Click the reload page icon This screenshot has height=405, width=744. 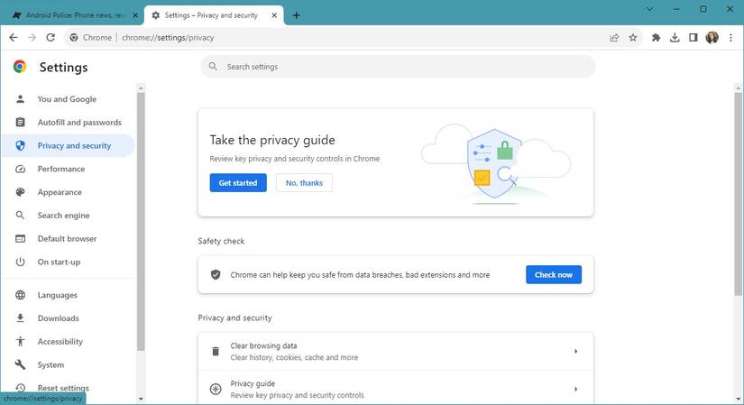pyautogui.click(x=51, y=38)
